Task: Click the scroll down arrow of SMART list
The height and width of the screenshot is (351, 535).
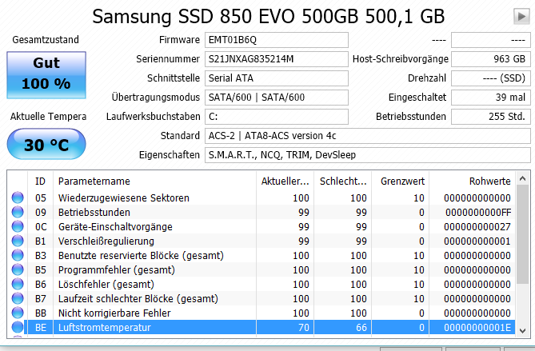Action: point(522,330)
